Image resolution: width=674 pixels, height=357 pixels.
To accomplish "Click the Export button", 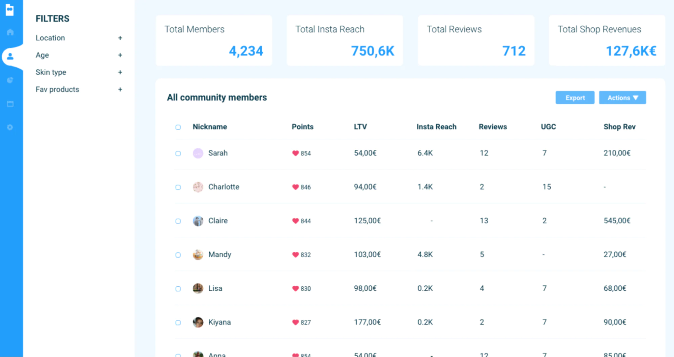I will pyautogui.click(x=575, y=98).
